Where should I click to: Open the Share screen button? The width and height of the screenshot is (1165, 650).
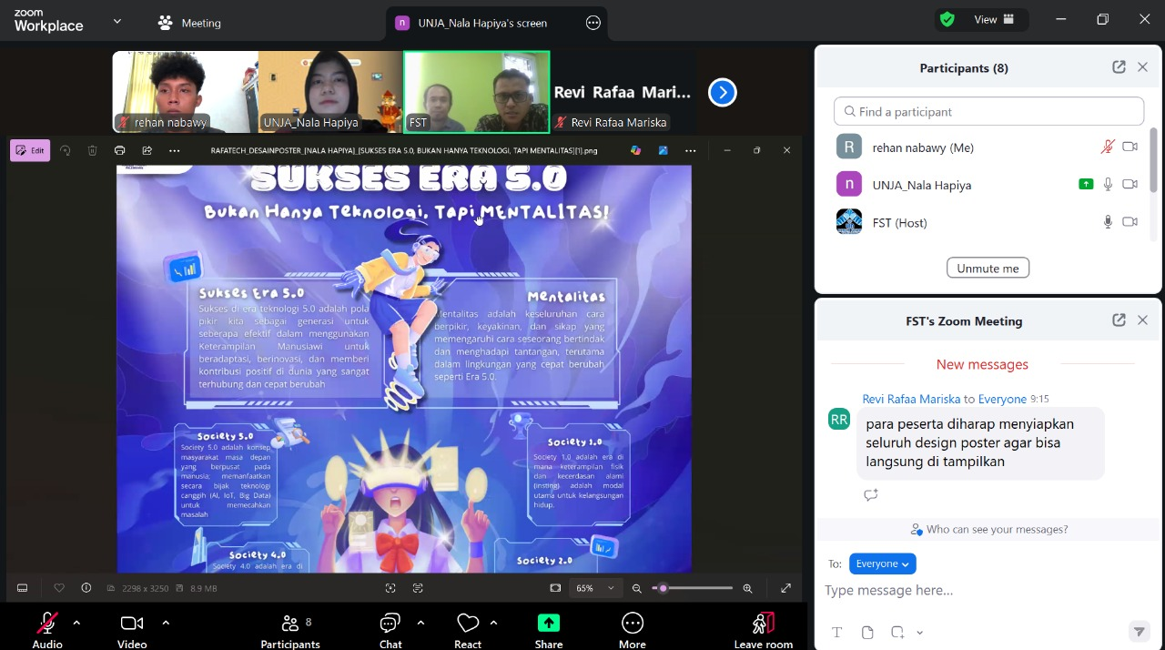(549, 624)
